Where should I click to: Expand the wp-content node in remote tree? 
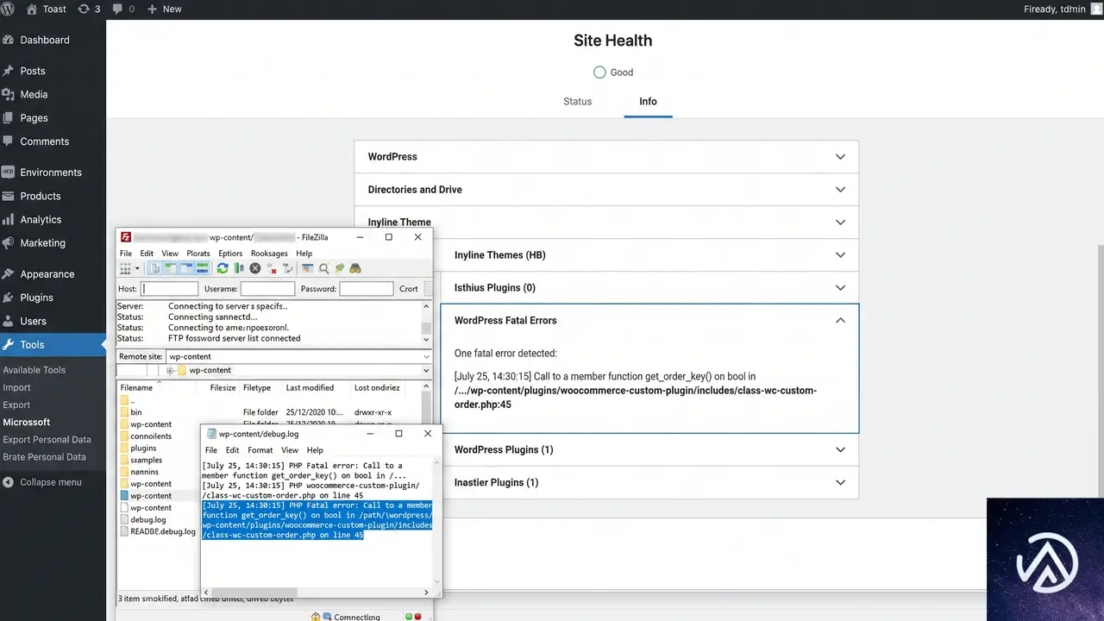coord(170,371)
